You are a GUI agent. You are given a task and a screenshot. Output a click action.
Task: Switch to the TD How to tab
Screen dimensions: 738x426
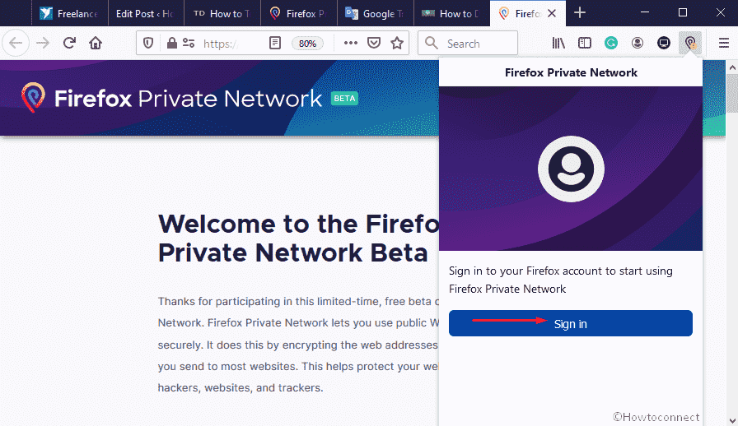(222, 14)
